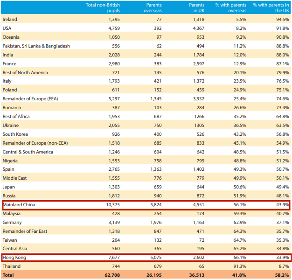Click Mainland China parents in UK 4,551
Image resolution: width=292 pixels, height=280 pixels.
199,205
